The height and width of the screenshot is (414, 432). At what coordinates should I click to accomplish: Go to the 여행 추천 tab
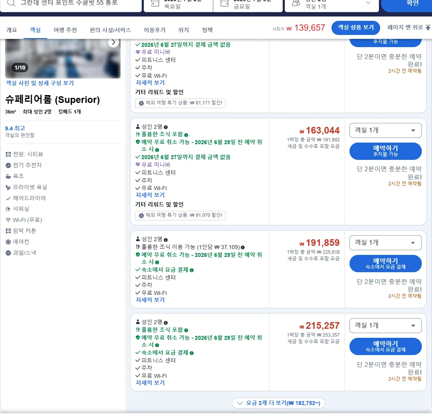coord(65,30)
